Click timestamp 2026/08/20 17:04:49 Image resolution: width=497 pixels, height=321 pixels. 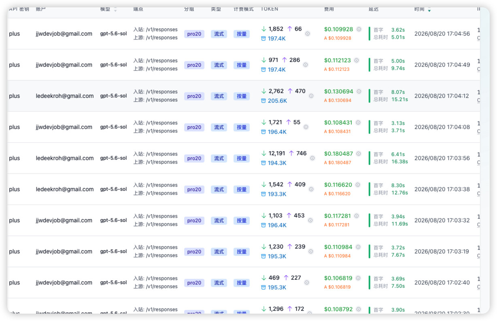point(442,65)
